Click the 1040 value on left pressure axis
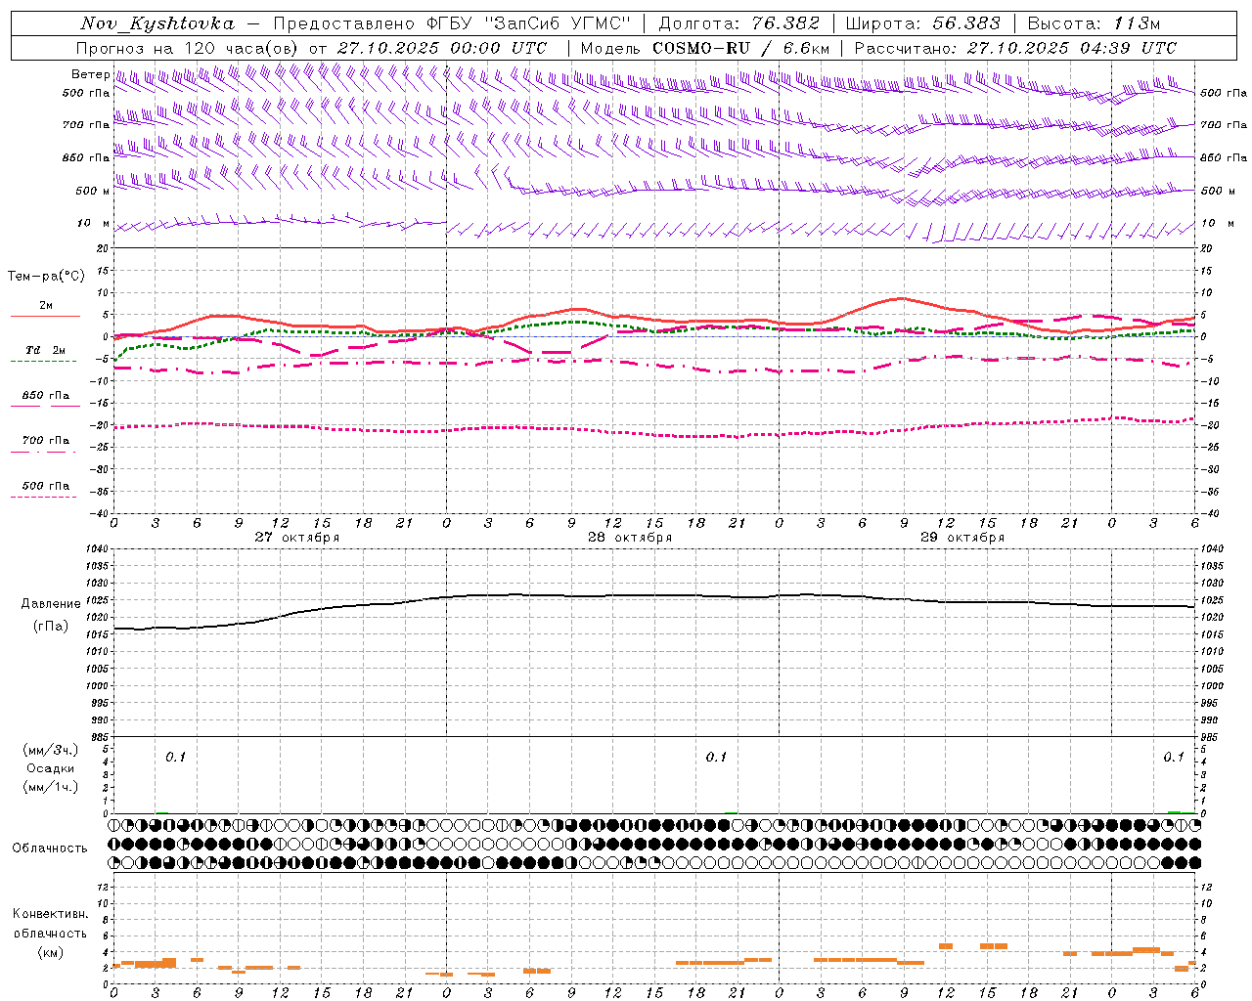The image size is (1252, 1001). tap(97, 549)
